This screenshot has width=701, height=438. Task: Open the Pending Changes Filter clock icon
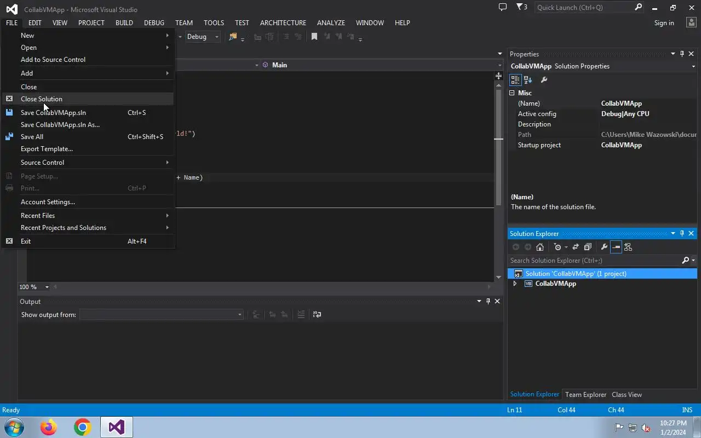(558, 247)
